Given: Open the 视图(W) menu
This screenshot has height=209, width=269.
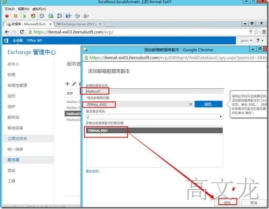Looking at the screenshot, I should [x=24, y=9].
